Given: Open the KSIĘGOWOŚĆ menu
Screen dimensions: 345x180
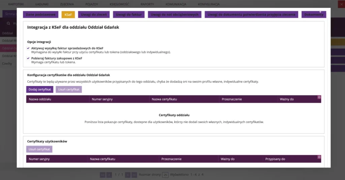Looking at the screenshot, I should point(119,4).
